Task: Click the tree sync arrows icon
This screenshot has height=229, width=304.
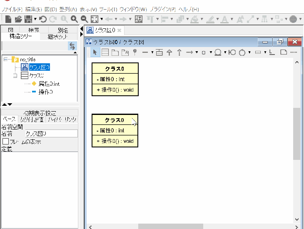Action: click(x=72, y=46)
